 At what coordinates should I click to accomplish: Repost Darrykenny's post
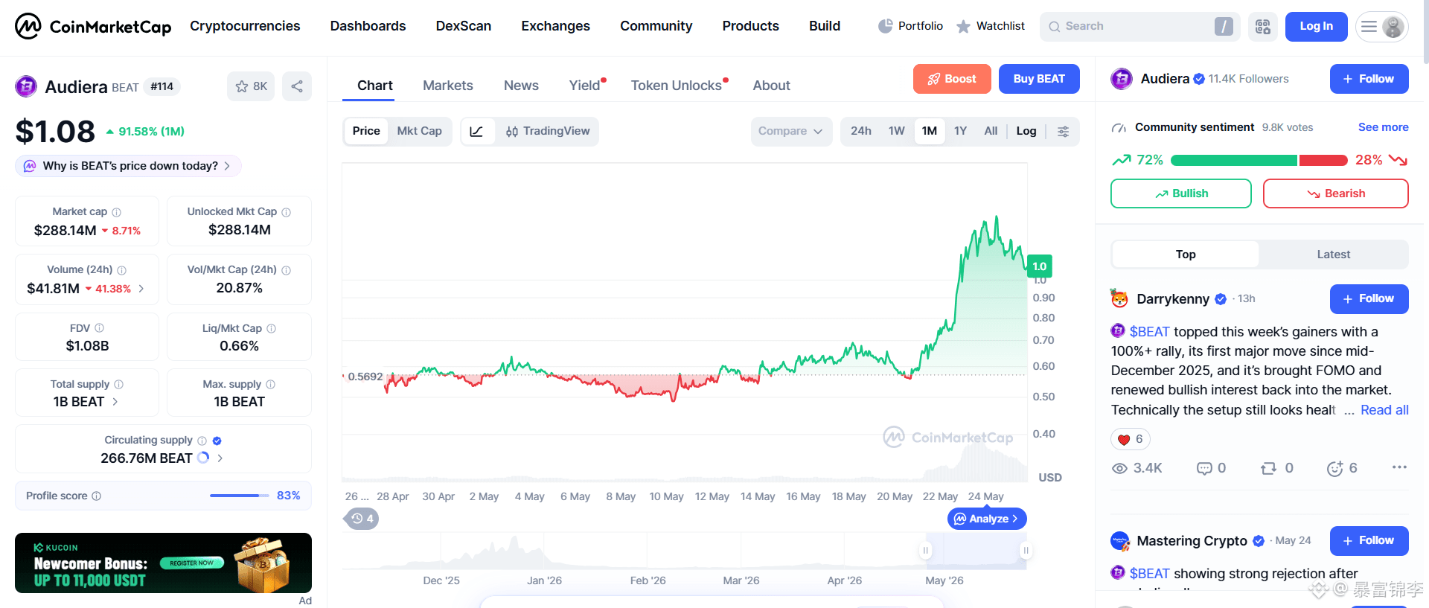pos(1277,468)
